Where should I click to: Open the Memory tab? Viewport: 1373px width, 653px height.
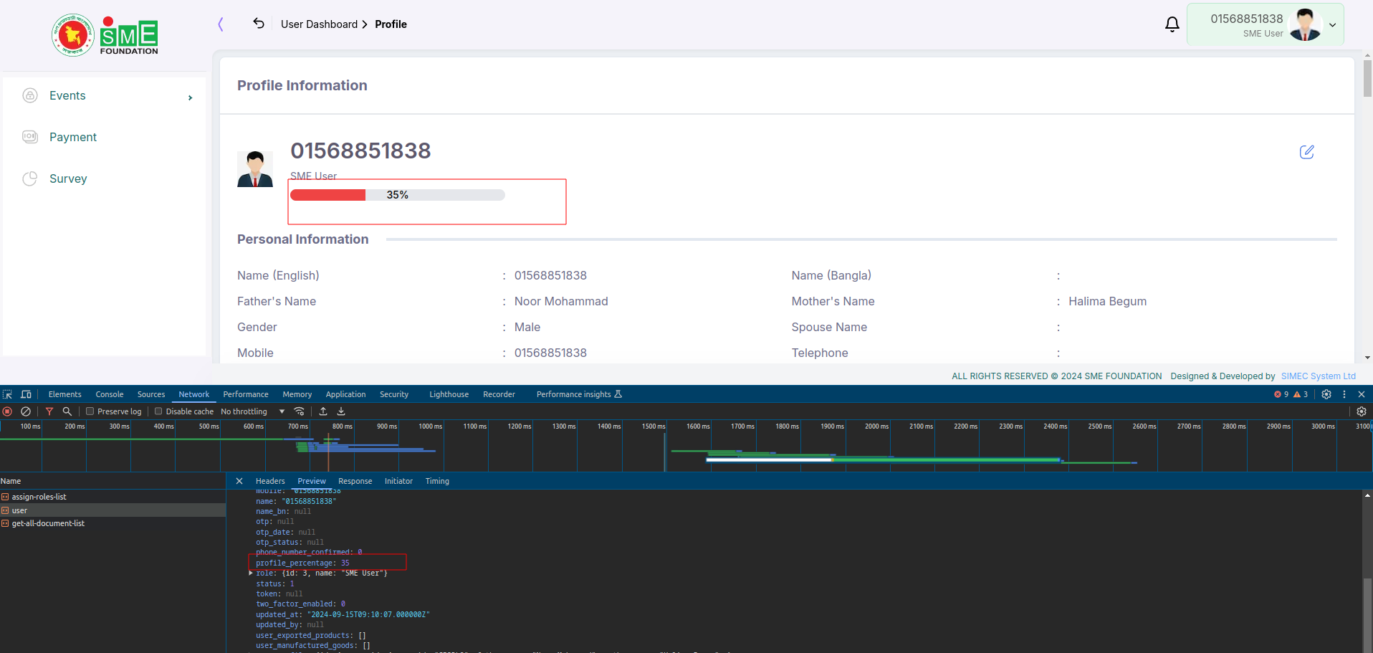point(297,394)
